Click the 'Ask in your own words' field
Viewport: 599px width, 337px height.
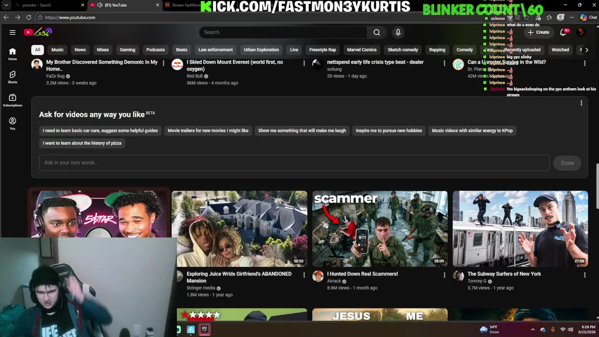point(294,163)
